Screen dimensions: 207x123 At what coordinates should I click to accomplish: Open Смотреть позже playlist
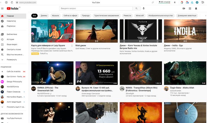(13, 49)
